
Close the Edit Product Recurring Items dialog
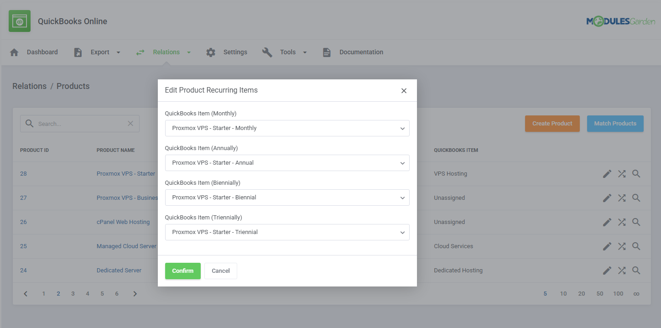(404, 91)
